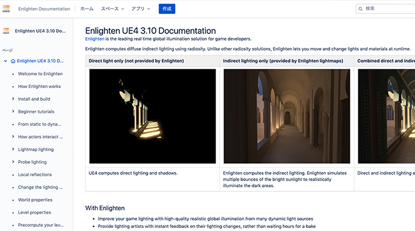
Task: Click the search magnifier icon
Action: point(360,9)
